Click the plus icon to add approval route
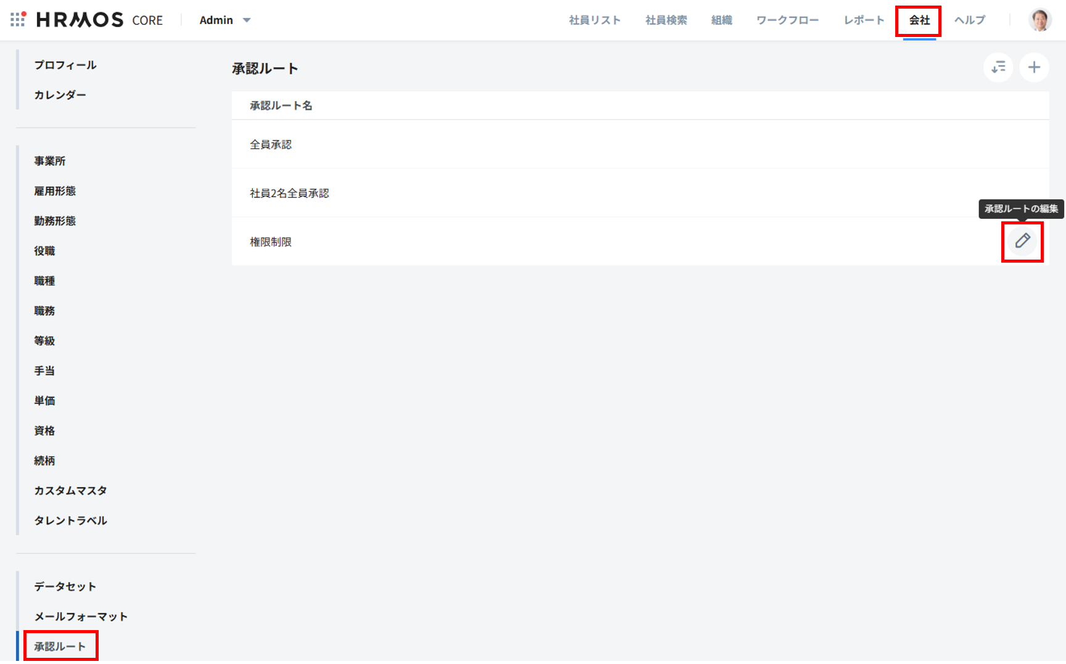The height and width of the screenshot is (664, 1066). point(1034,67)
